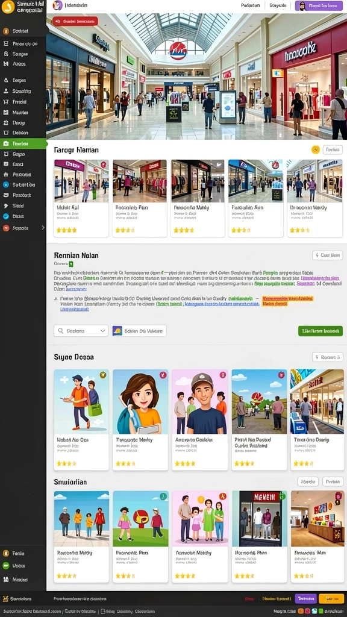This screenshot has width=347, height=617.
Task: Click the purple button in the bottom bar
Action: 305,598
